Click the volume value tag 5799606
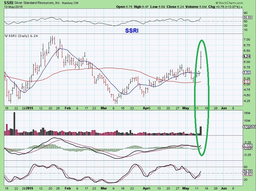Viewport: 256px width, 191px height. click(x=249, y=127)
